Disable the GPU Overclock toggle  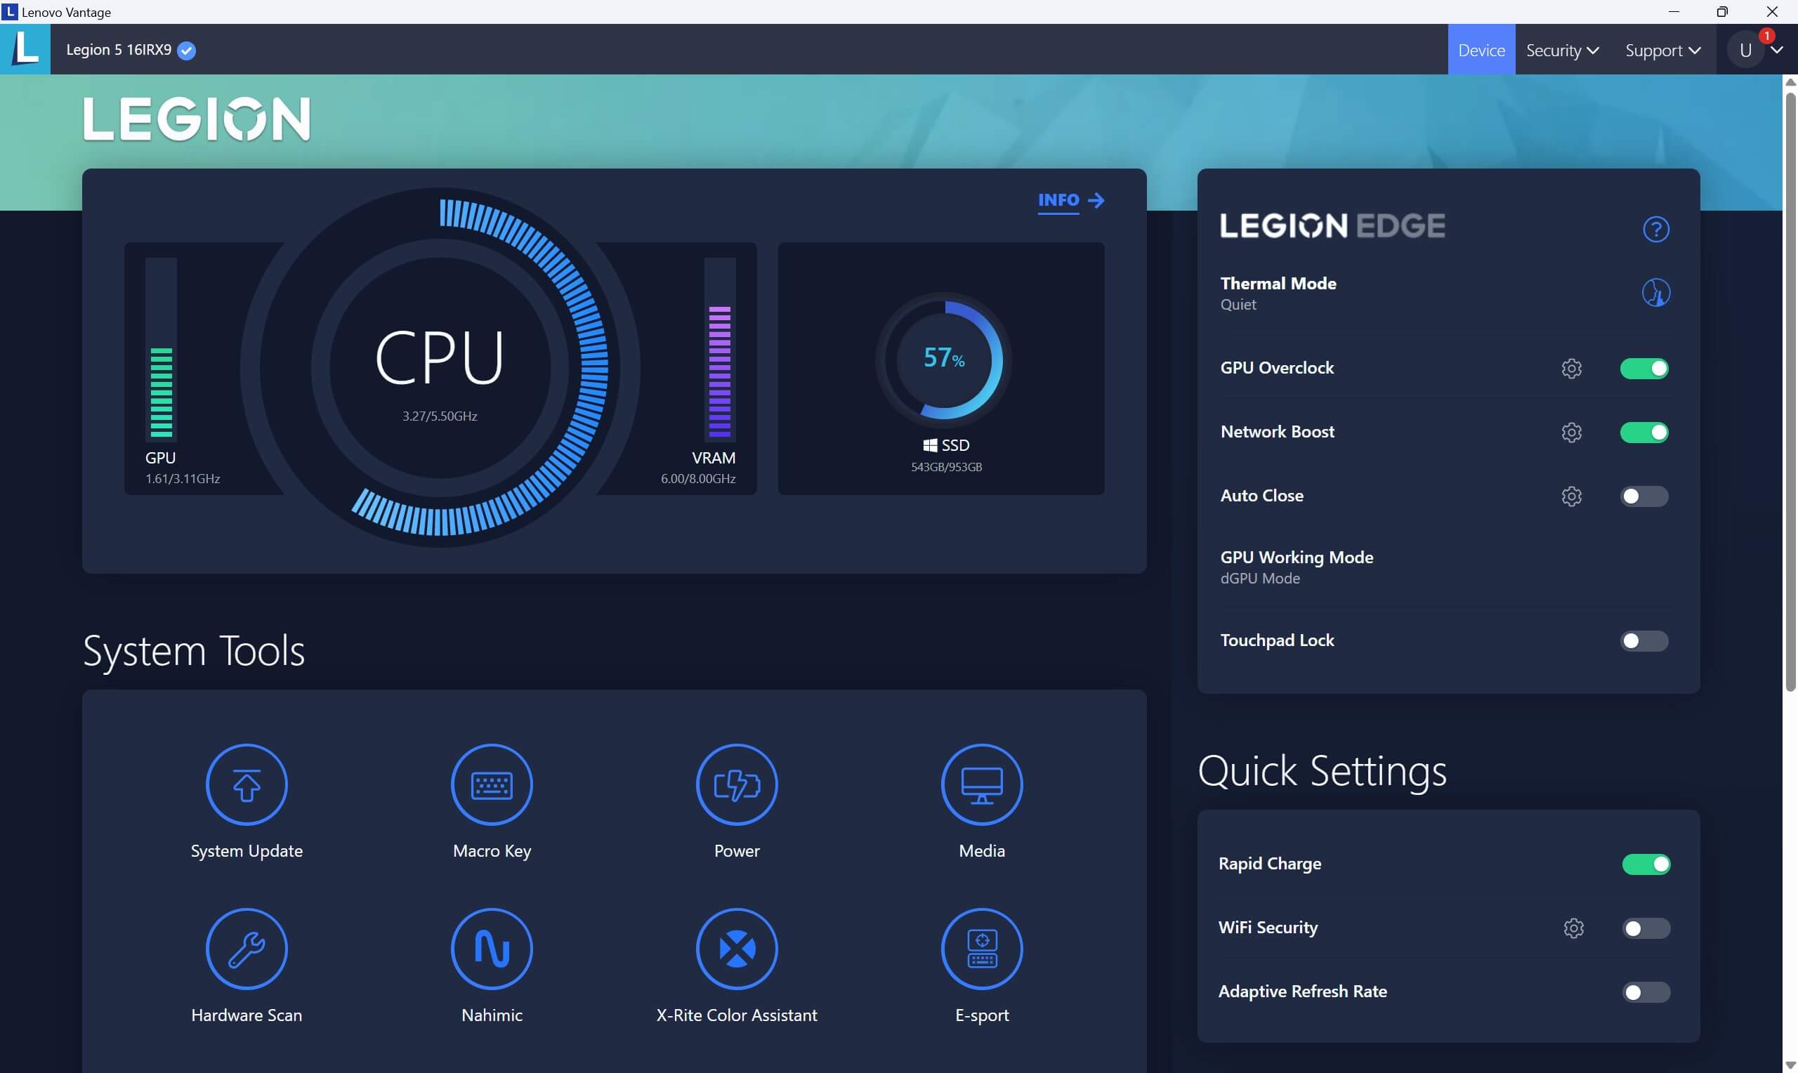(x=1645, y=369)
